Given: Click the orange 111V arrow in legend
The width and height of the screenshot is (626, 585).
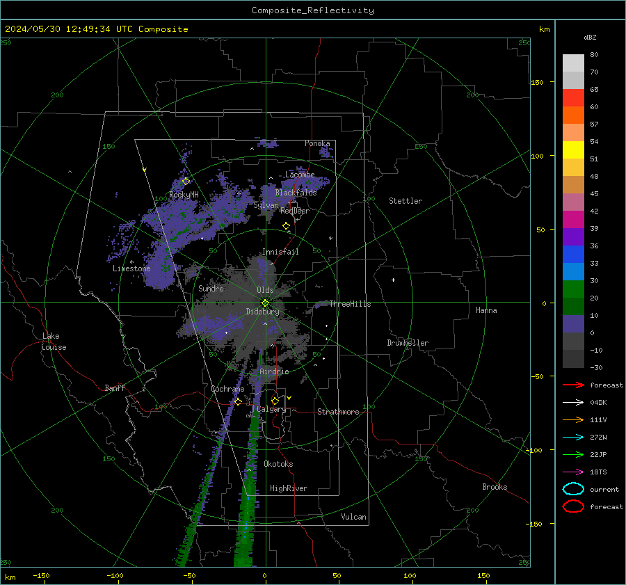Looking at the screenshot, I should coord(573,419).
